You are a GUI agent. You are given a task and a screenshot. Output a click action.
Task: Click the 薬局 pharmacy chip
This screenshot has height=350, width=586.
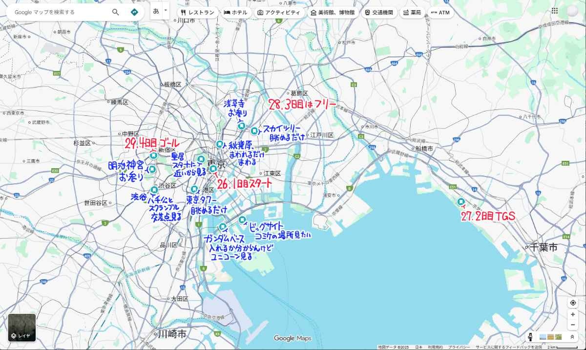point(412,13)
